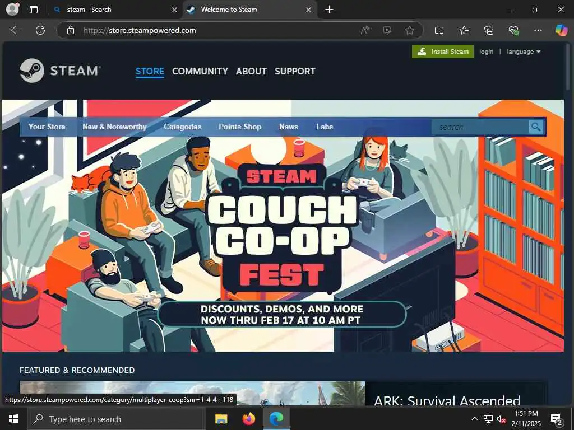
Task: Go back with the browser back arrow
Action: point(16,30)
